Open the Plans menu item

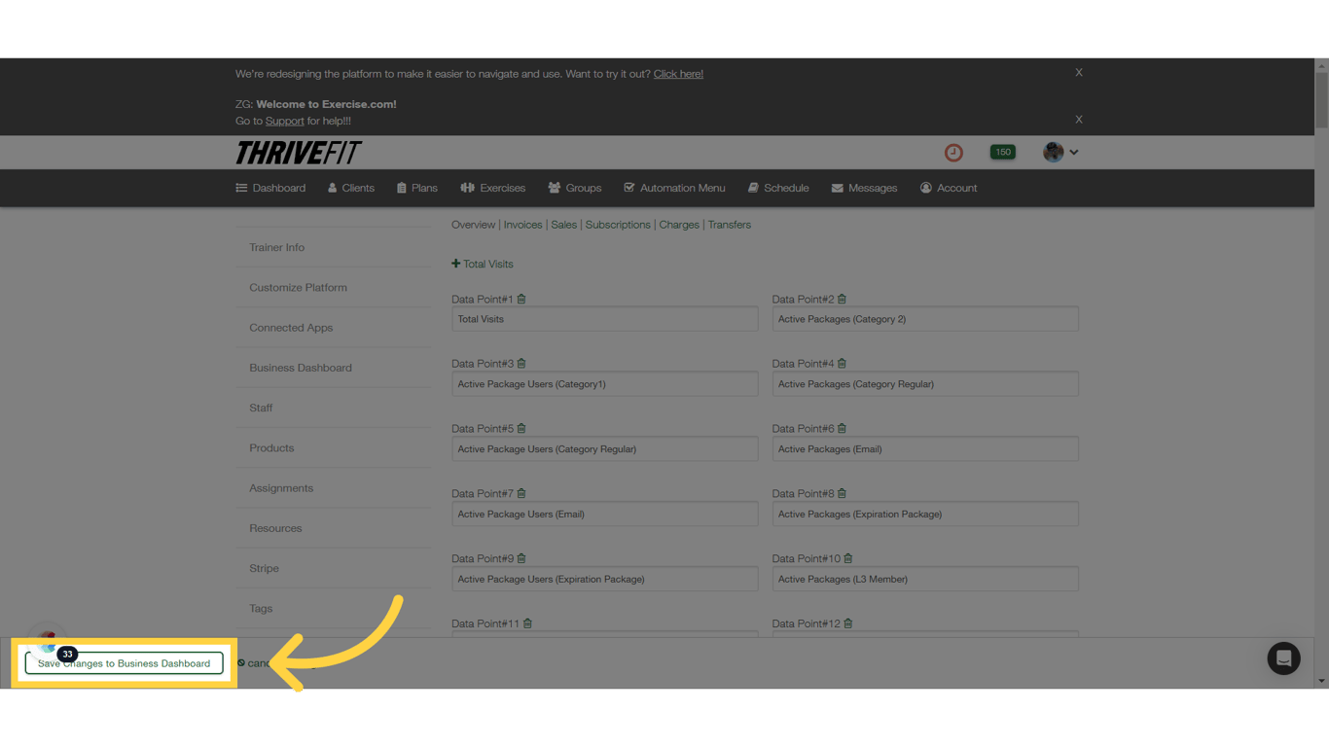pyautogui.click(x=417, y=188)
